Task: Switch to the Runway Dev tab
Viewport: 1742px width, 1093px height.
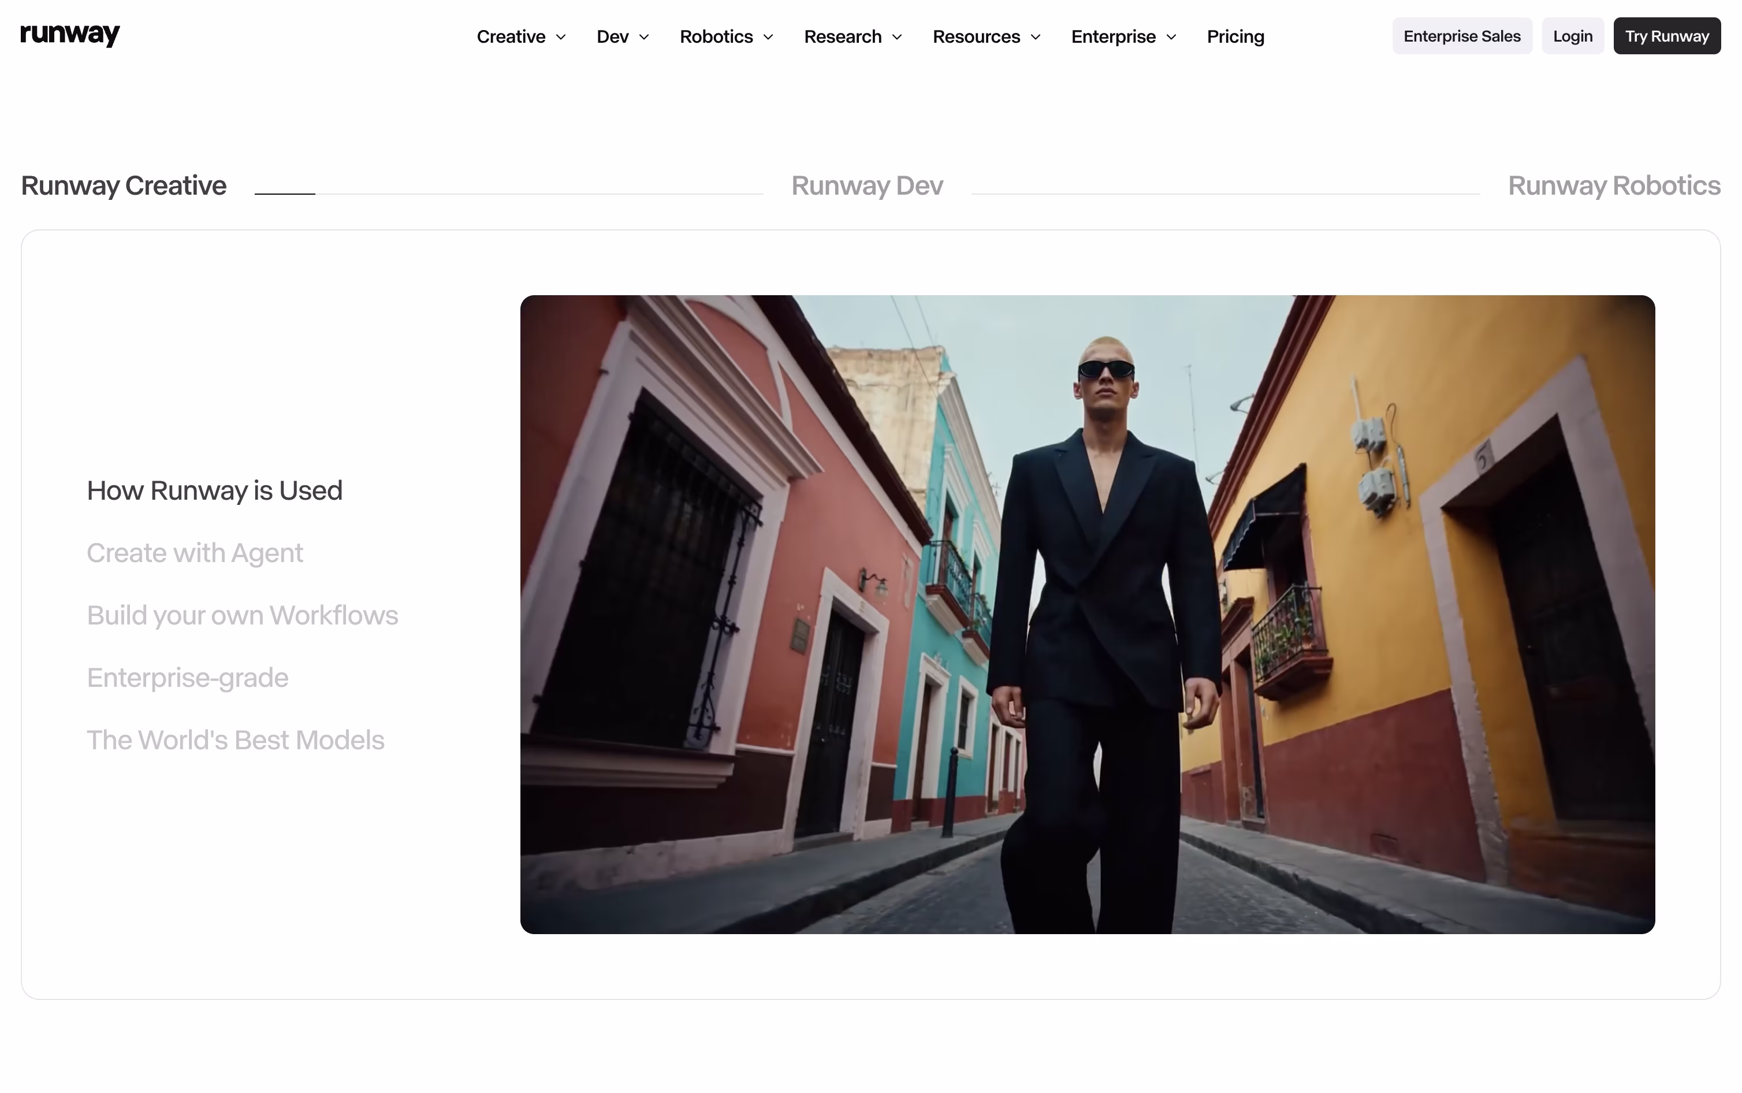Action: point(867,186)
